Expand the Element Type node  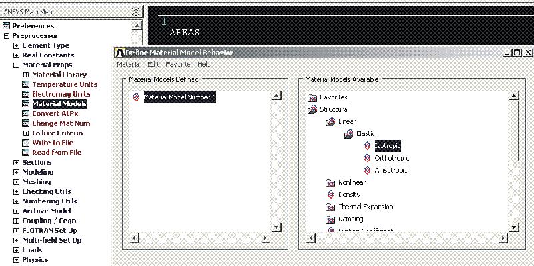(16, 45)
